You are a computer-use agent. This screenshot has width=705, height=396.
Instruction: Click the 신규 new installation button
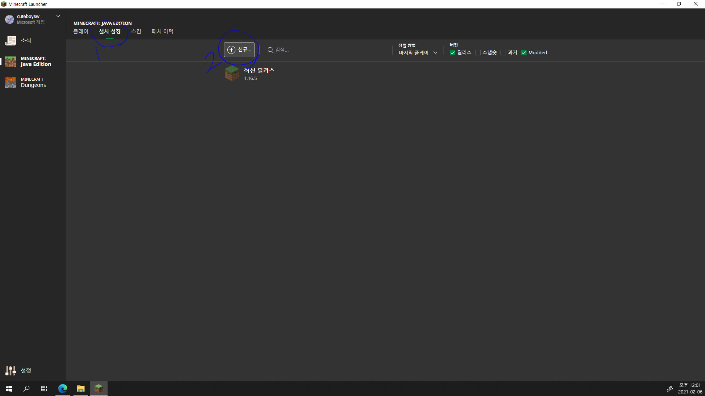click(x=239, y=50)
